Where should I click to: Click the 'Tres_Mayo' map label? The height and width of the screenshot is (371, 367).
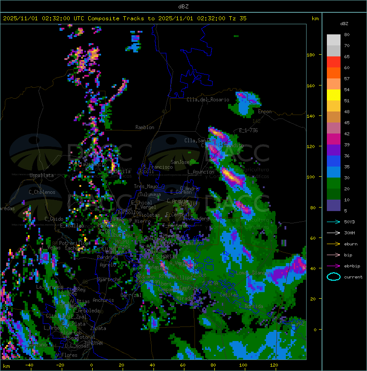pos(146,186)
